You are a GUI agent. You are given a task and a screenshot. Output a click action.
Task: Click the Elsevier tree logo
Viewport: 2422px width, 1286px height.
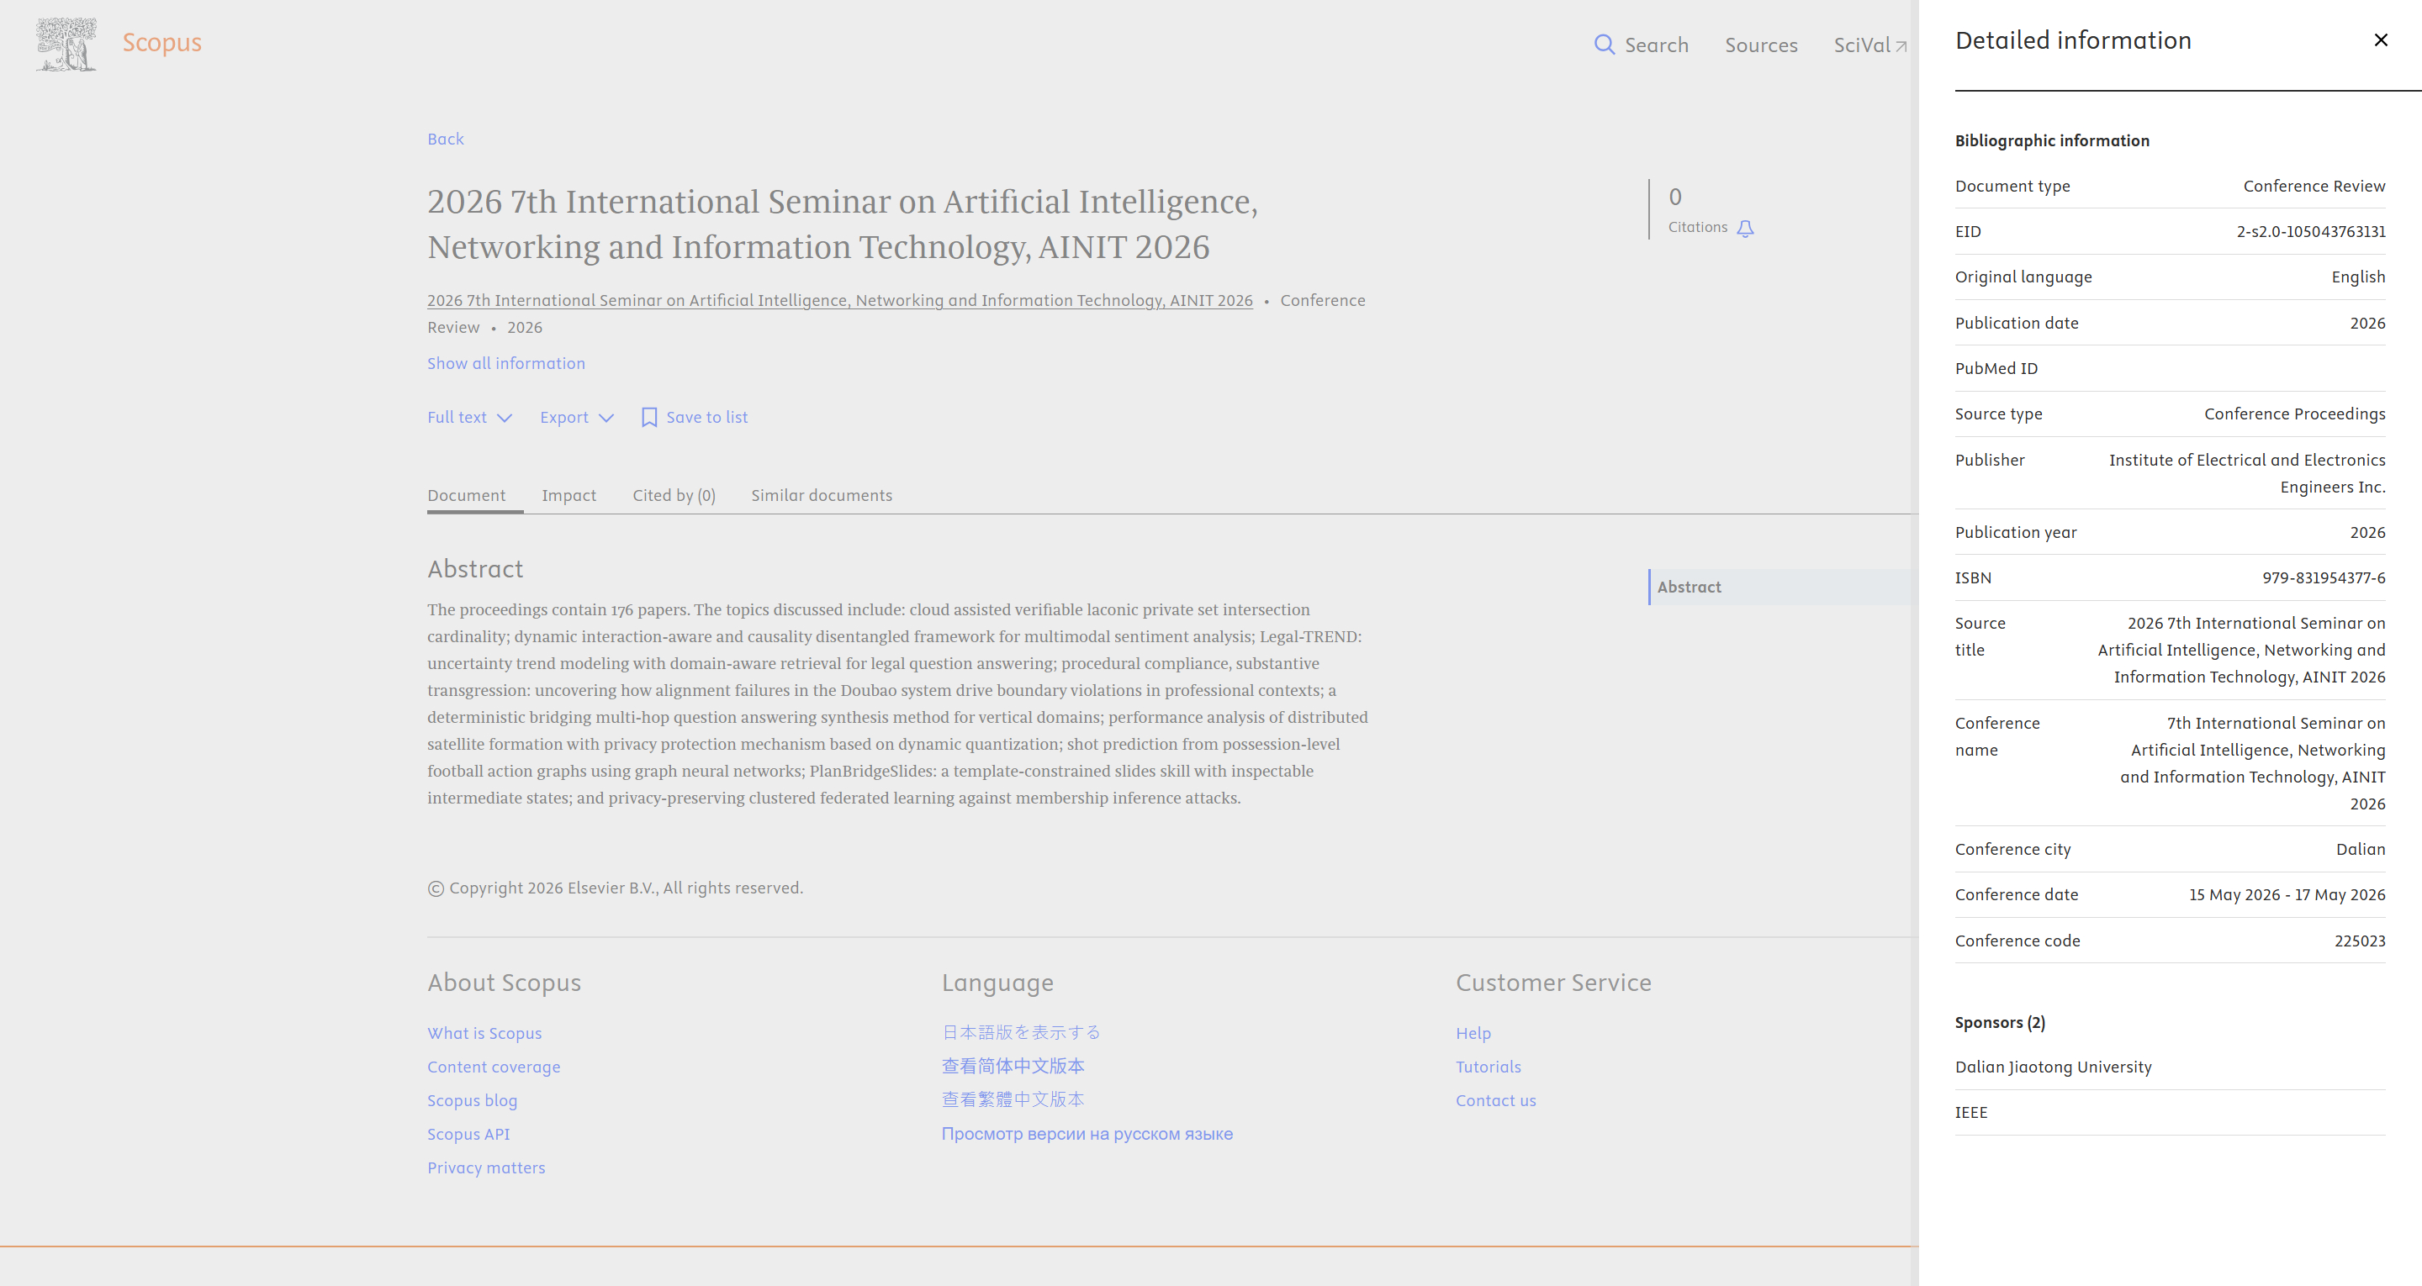coord(66,45)
